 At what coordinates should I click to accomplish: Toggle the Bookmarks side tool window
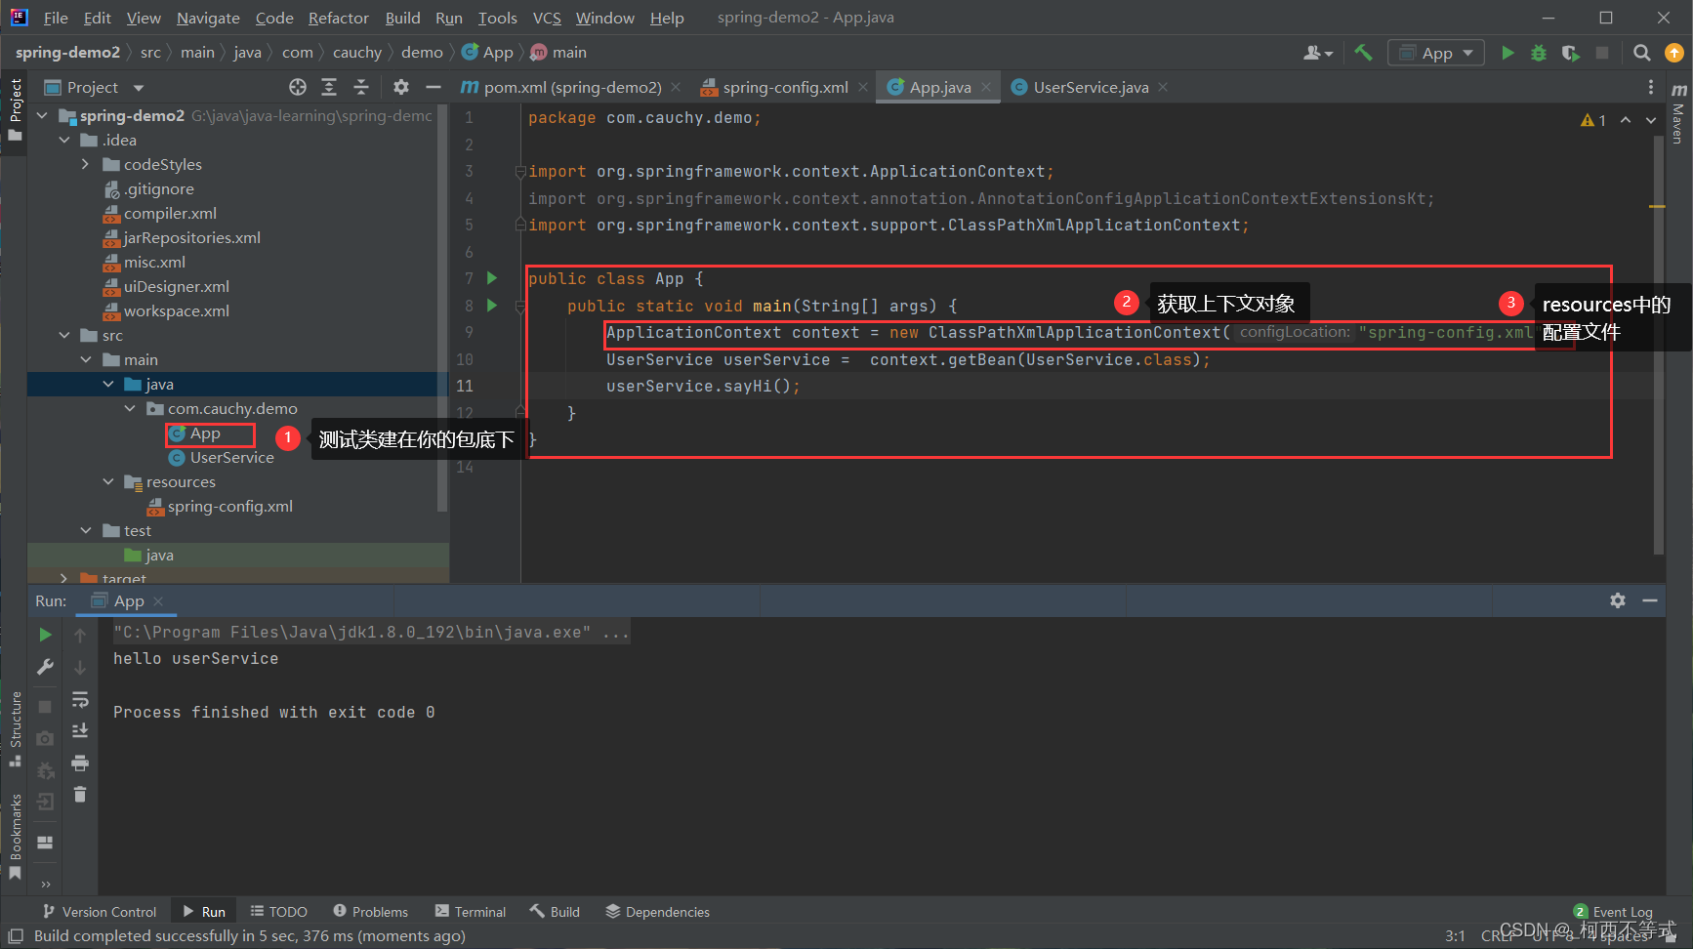[16, 836]
